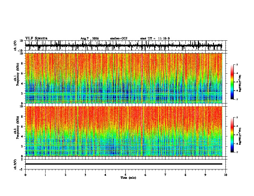Click the "5" tick on ch.3(V) axis

[22, 159]
